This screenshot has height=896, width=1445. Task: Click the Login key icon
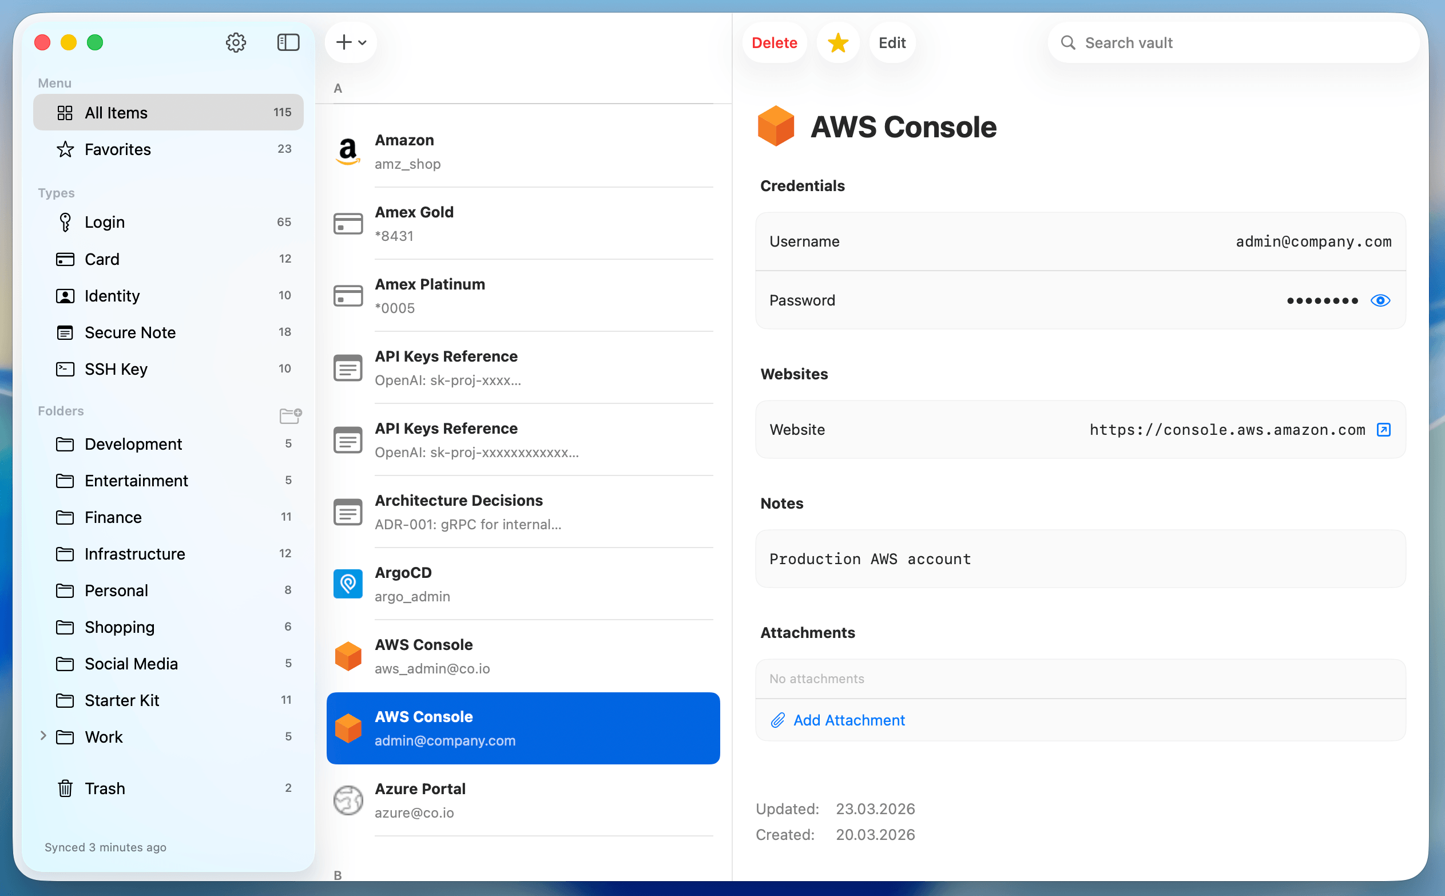point(65,222)
